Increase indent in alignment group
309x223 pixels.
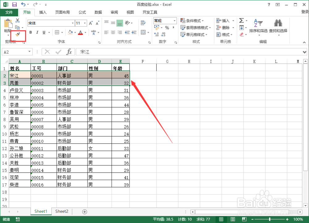[x=134, y=32]
